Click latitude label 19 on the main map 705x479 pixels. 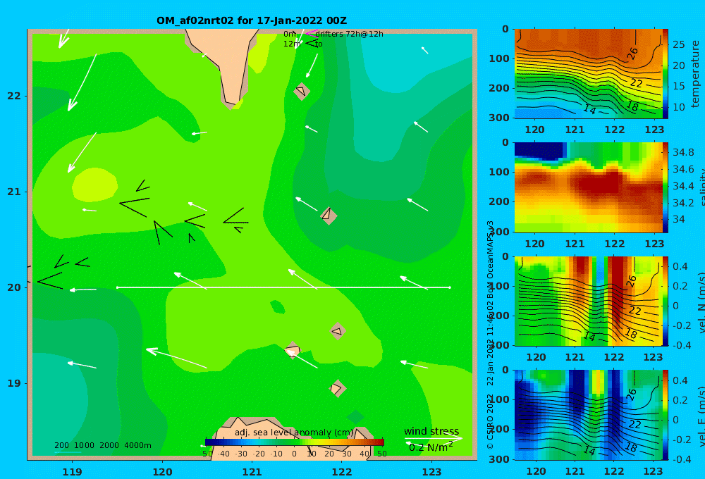click(14, 383)
